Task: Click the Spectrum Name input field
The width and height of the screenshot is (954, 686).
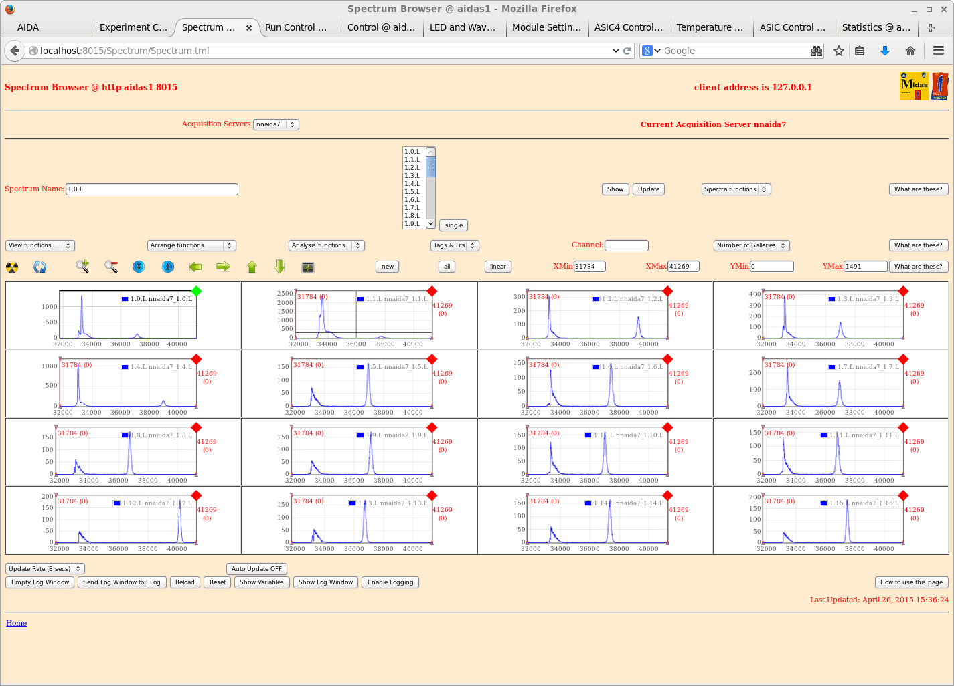Action: (x=152, y=189)
